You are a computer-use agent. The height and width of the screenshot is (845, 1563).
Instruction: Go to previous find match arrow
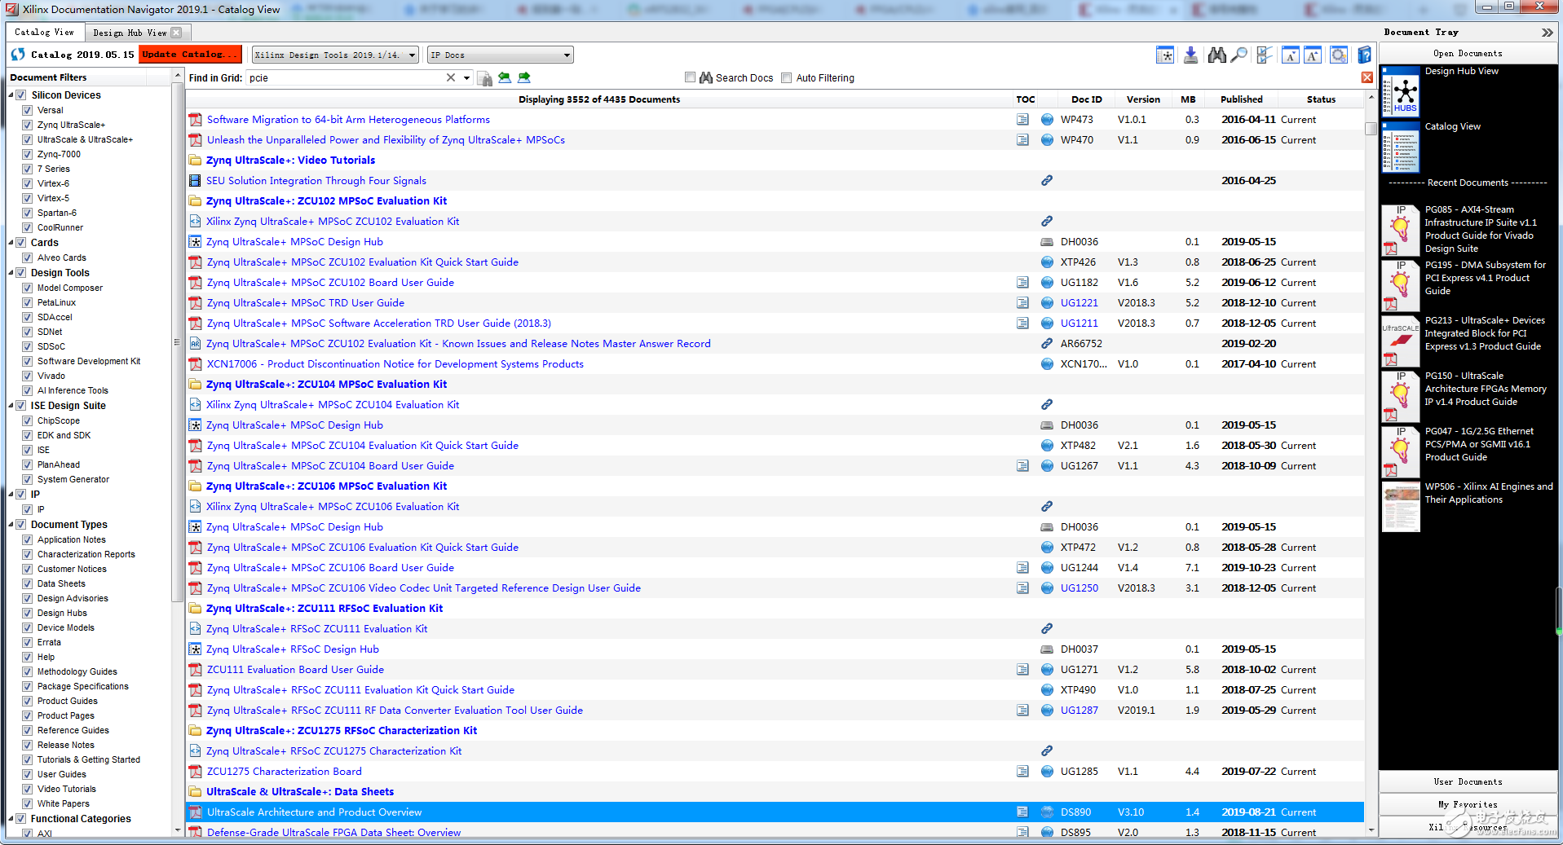505,77
